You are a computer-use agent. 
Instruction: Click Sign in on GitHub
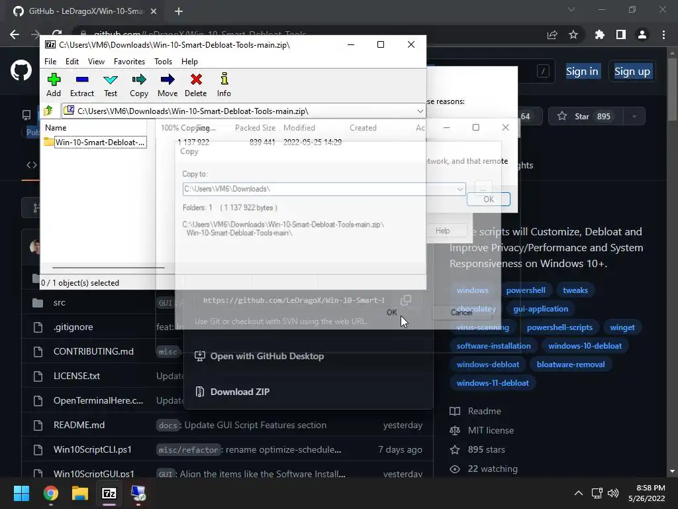pyautogui.click(x=582, y=72)
